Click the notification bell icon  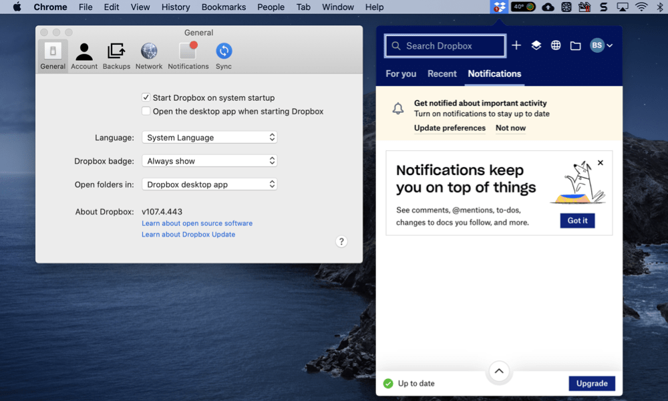[398, 109]
